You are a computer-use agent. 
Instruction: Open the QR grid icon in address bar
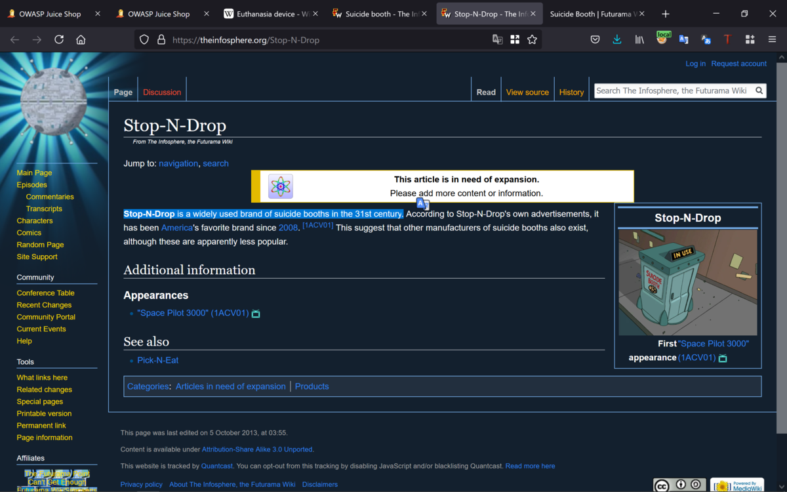(515, 40)
